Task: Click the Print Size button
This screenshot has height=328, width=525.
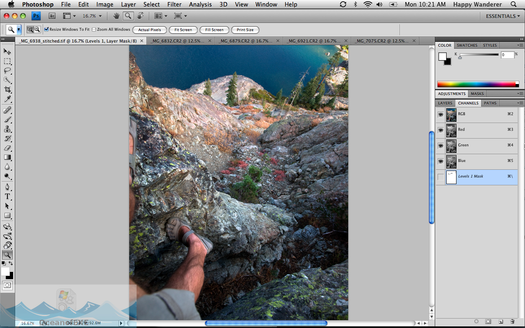Action: coord(245,30)
